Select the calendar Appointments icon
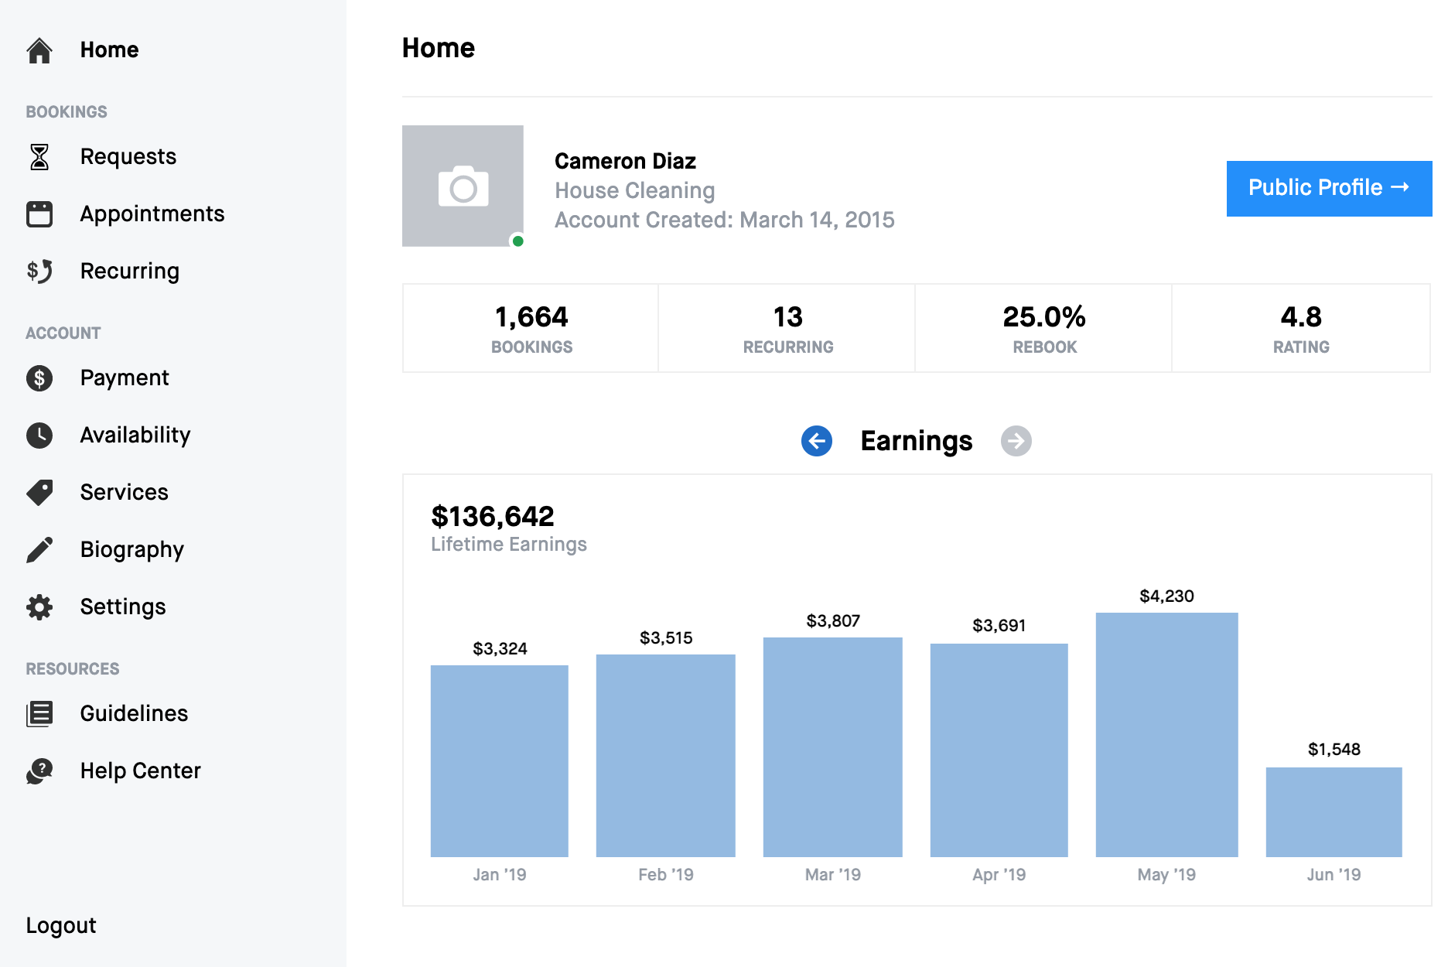 pyautogui.click(x=39, y=214)
